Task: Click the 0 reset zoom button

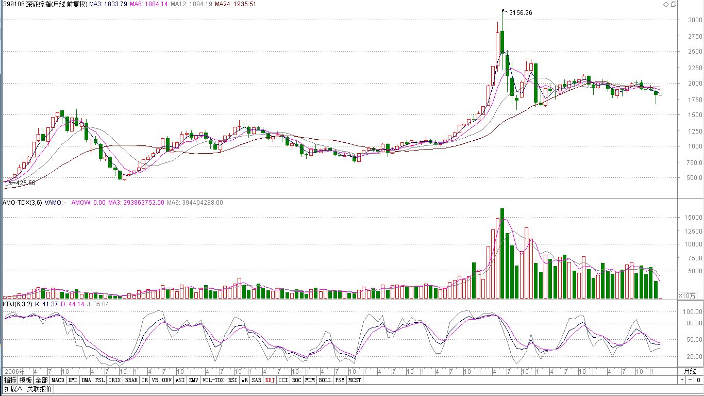Action: (698, 380)
